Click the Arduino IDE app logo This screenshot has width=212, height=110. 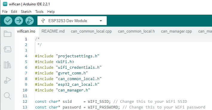point(5,4)
